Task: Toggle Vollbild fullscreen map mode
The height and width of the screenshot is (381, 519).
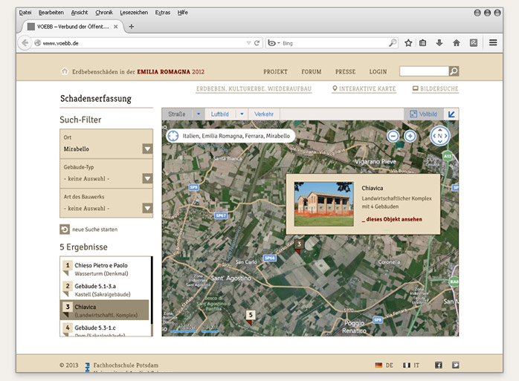Action: coord(423,114)
